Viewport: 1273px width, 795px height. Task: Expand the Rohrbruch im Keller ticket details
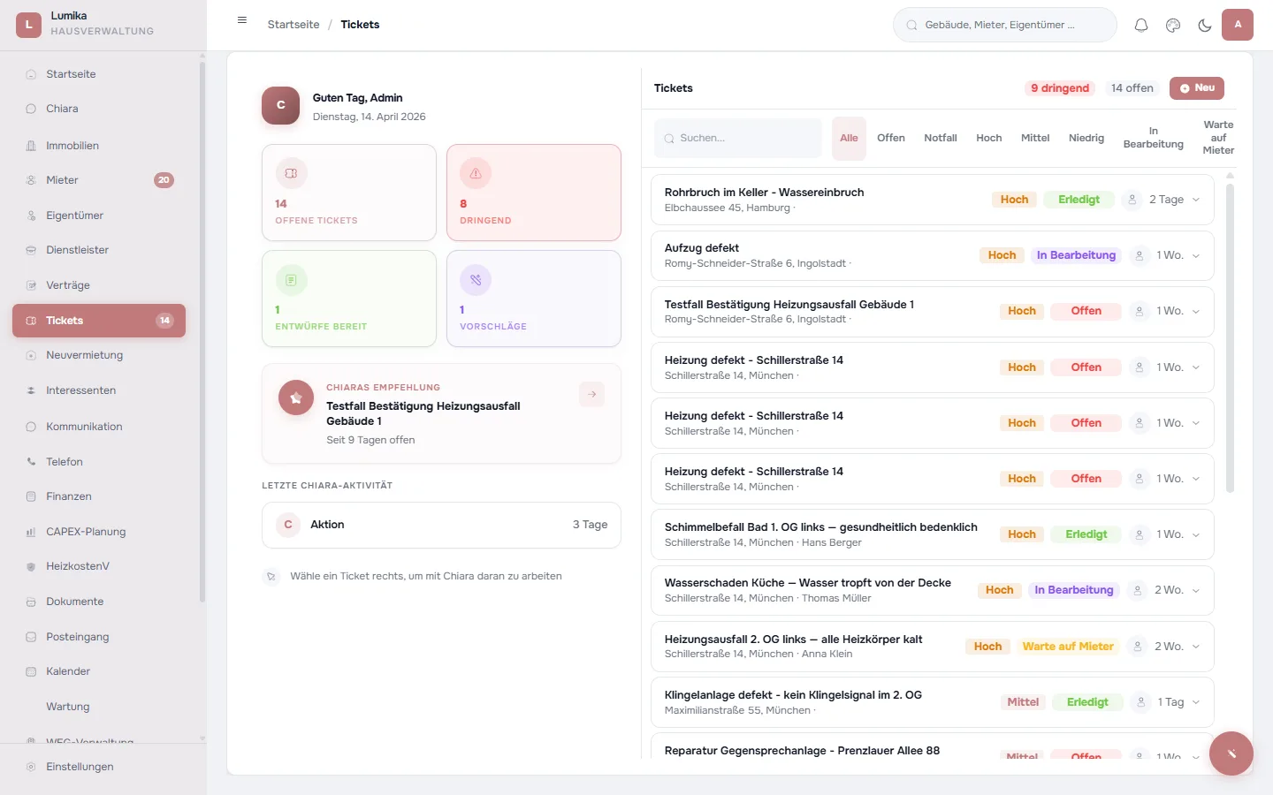(1196, 200)
